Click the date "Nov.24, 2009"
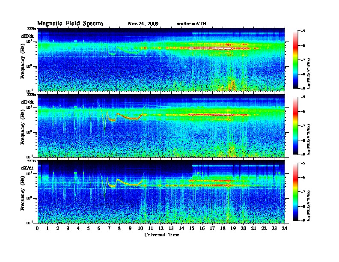The height and width of the screenshot is (262, 339). [x=143, y=24]
